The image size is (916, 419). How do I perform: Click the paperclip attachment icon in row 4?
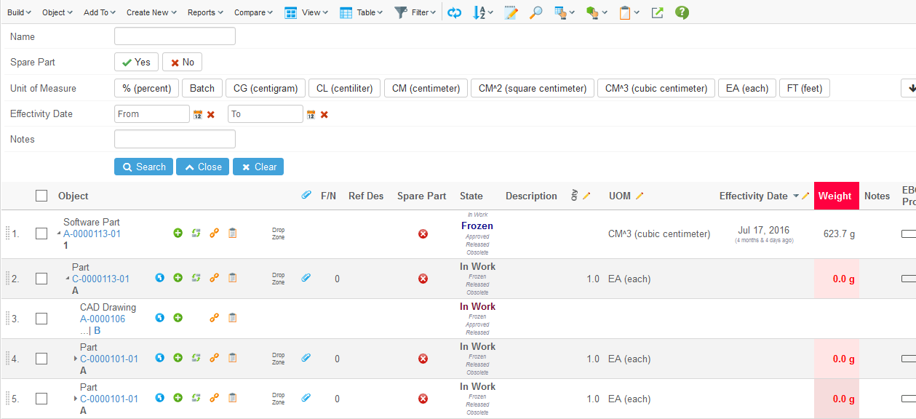click(x=306, y=358)
